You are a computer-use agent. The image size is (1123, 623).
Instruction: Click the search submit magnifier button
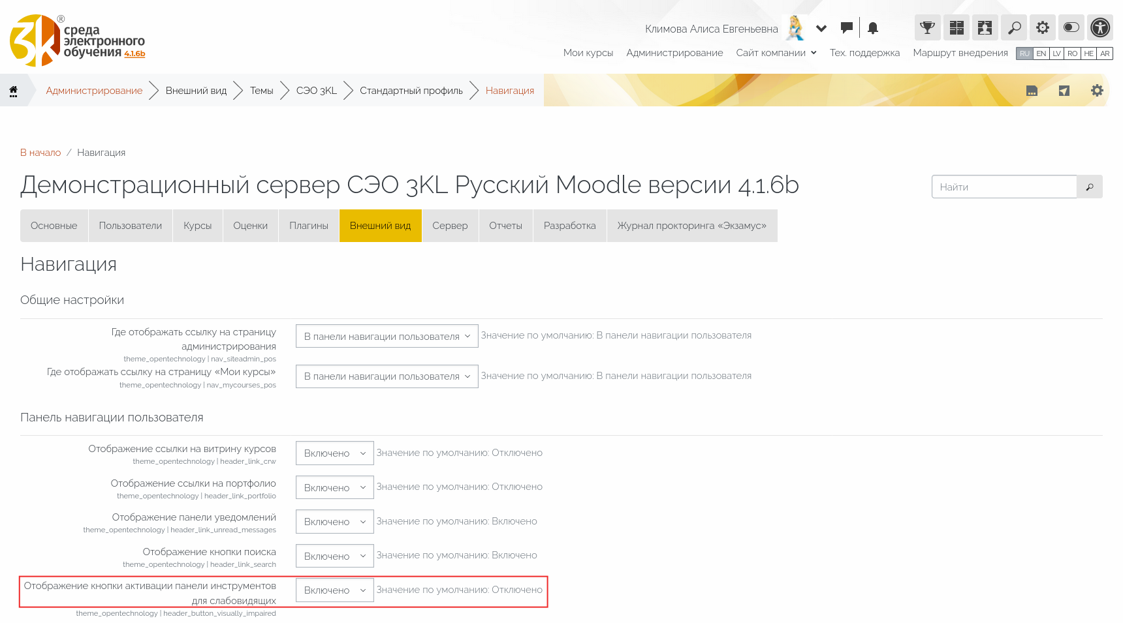1090,187
